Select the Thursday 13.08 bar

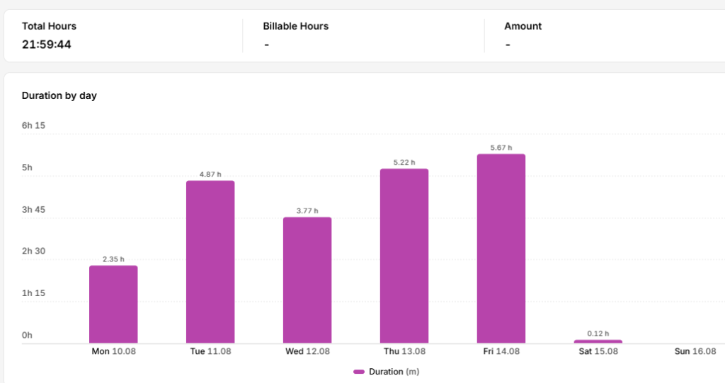[404, 256]
